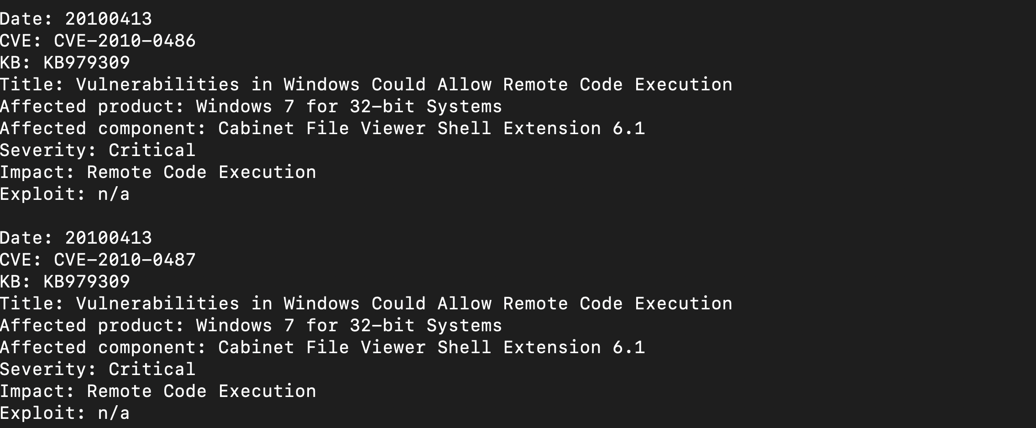Viewport: 1036px width, 428px height.
Task: Click the first Exploit: n/a line
Action: coord(65,194)
